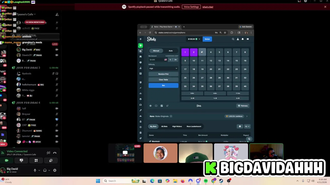Open the Fairness button
The height and width of the screenshot is (185, 330).
pos(243,106)
